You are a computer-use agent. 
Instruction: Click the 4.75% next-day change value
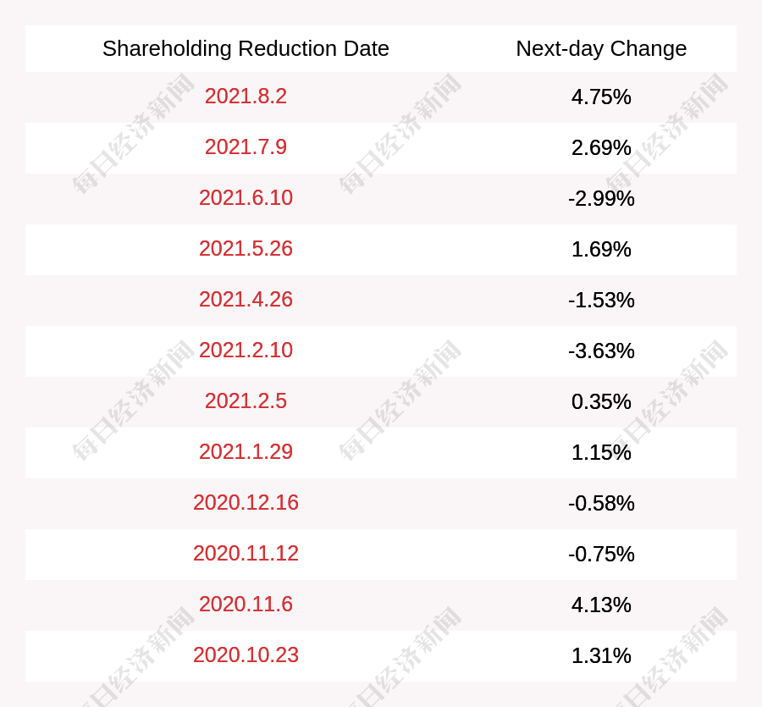tap(601, 97)
